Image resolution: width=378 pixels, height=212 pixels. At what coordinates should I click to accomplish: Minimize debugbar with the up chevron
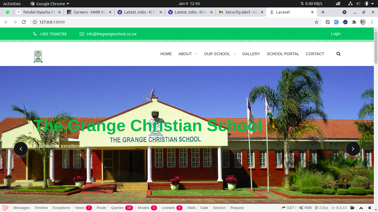[361, 208]
